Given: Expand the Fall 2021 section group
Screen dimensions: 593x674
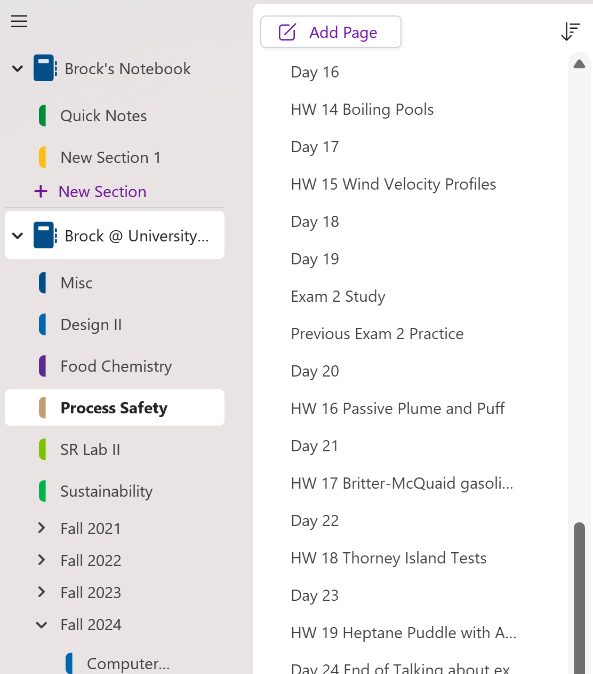Looking at the screenshot, I should click(x=42, y=528).
